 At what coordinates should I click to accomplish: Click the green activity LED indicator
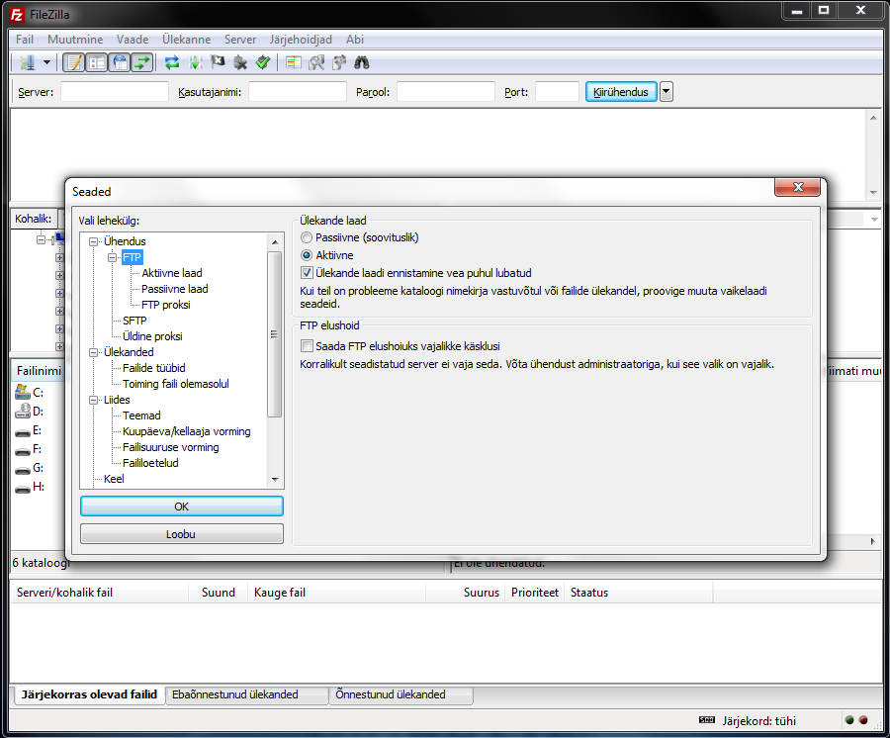pos(849,720)
